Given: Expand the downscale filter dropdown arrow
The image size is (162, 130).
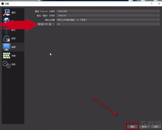Looking at the screenshot, I should click(158, 20).
